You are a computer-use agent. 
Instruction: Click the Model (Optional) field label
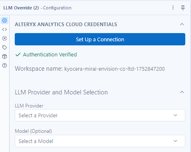pyautogui.click(x=33, y=131)
